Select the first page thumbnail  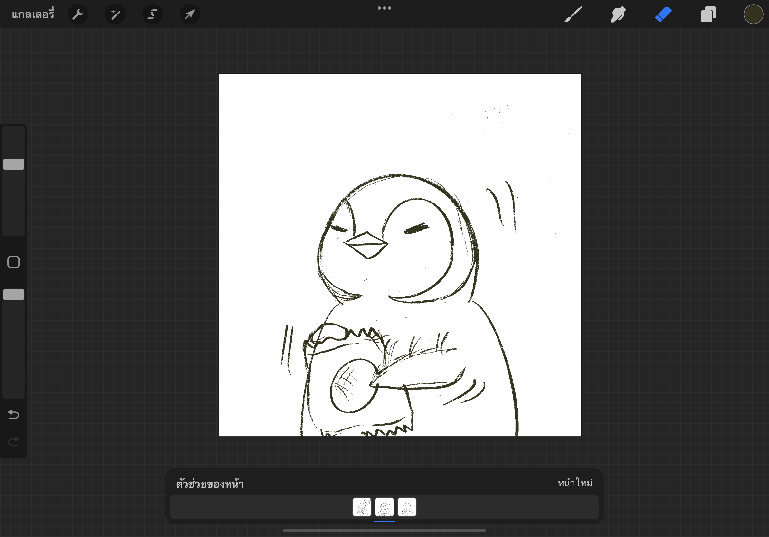(362, 507)
